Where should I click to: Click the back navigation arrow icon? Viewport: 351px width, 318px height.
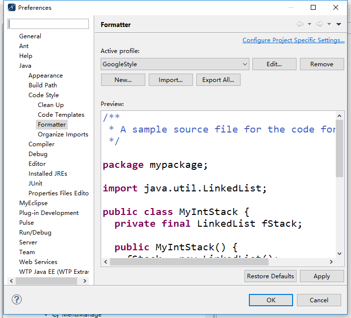(300, 24)
